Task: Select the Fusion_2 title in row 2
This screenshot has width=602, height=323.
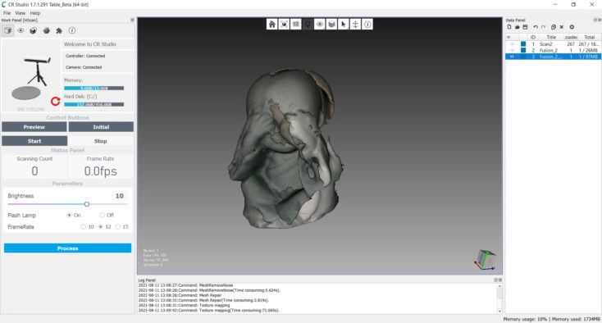Action: (x=548, y=50)
